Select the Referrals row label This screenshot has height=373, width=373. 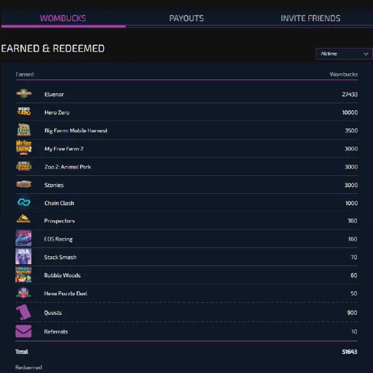56,331
